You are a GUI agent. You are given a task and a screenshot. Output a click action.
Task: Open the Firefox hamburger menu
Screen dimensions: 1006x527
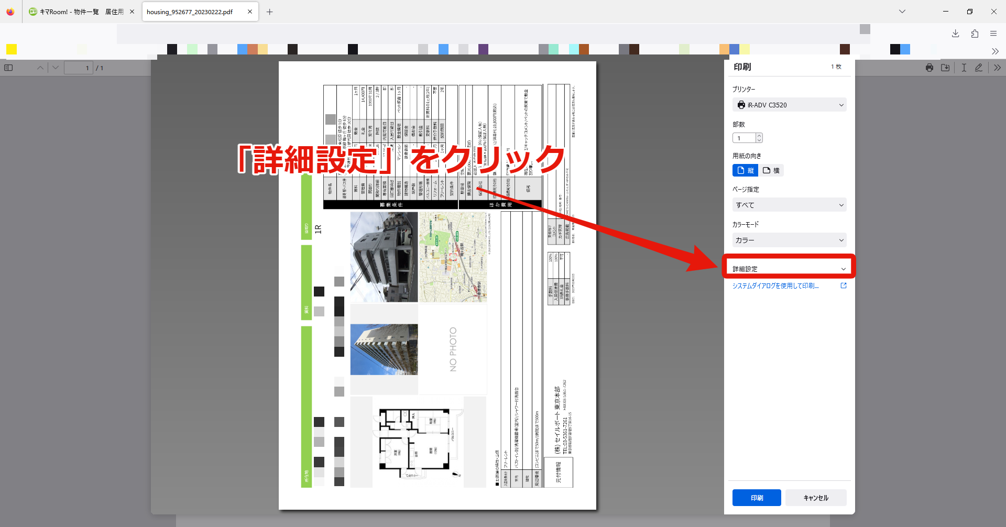993,34
